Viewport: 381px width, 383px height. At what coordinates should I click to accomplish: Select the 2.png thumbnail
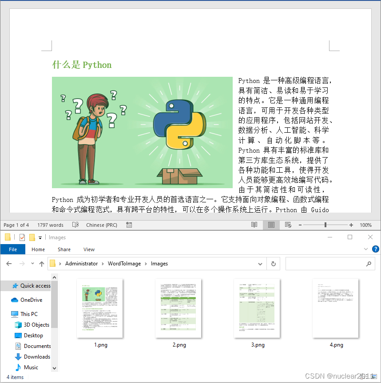click(179, 308)
